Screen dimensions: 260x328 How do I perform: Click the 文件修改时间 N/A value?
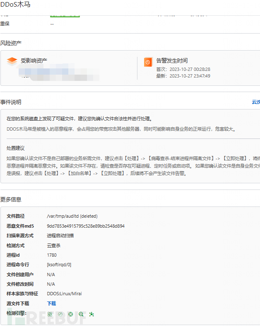click(51, 284)
